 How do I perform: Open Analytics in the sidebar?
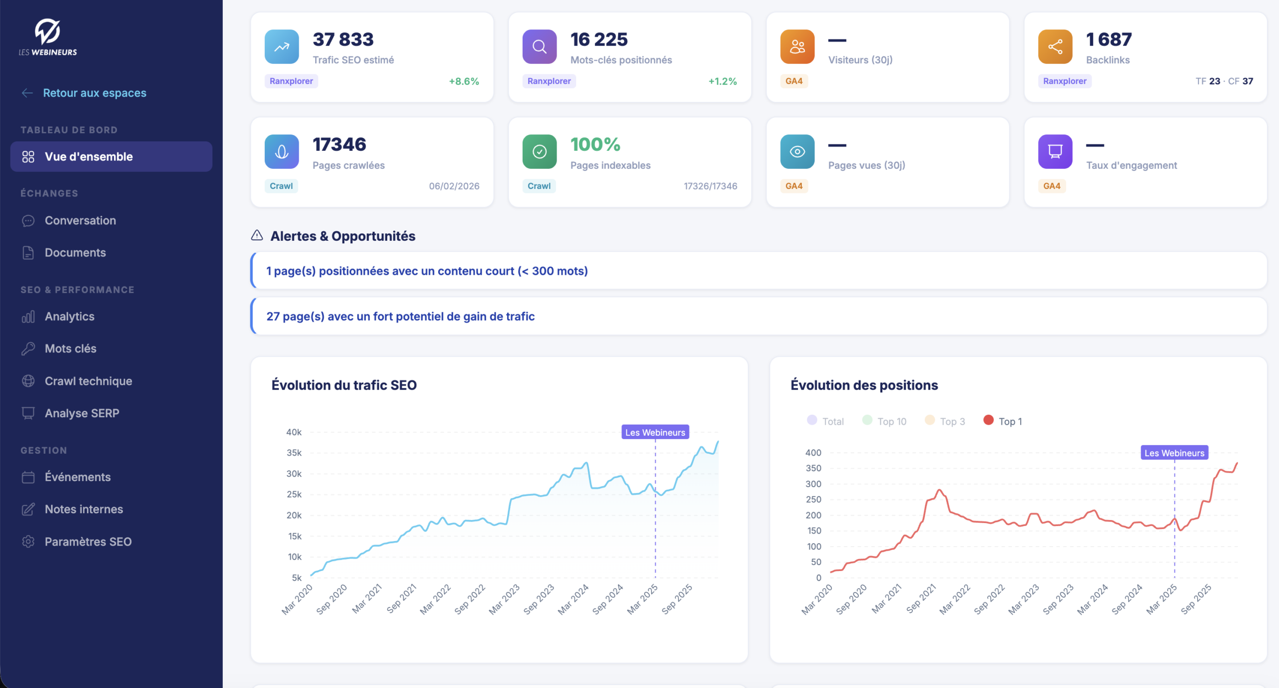69,316
